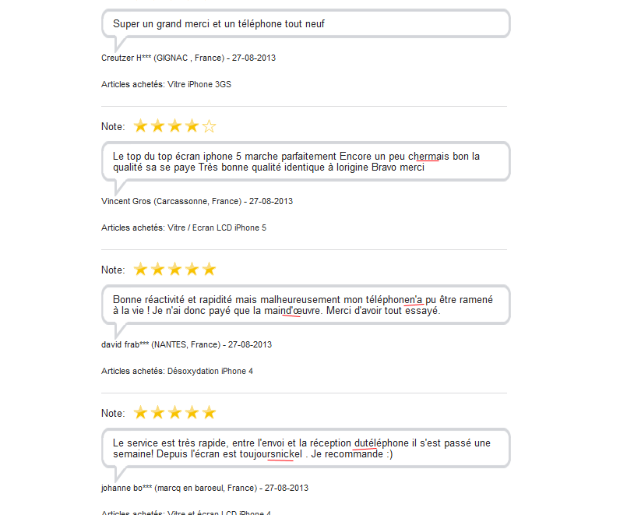This screenshot has width=627, height=515.
Task: Click the reviewer name "Vincent Gros"
Action: pyautogui.click(x=126, y=201)
